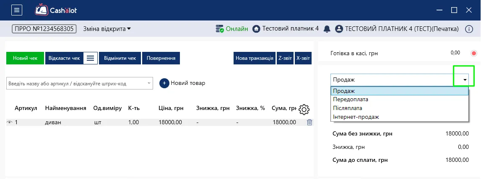Click the Найменування column header
Viewport: 481px width, 179px height.
66,108
